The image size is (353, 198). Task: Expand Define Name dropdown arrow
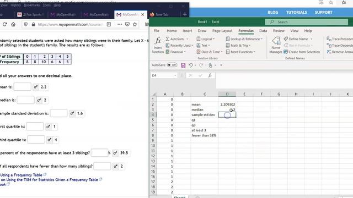tap(311, 39)
